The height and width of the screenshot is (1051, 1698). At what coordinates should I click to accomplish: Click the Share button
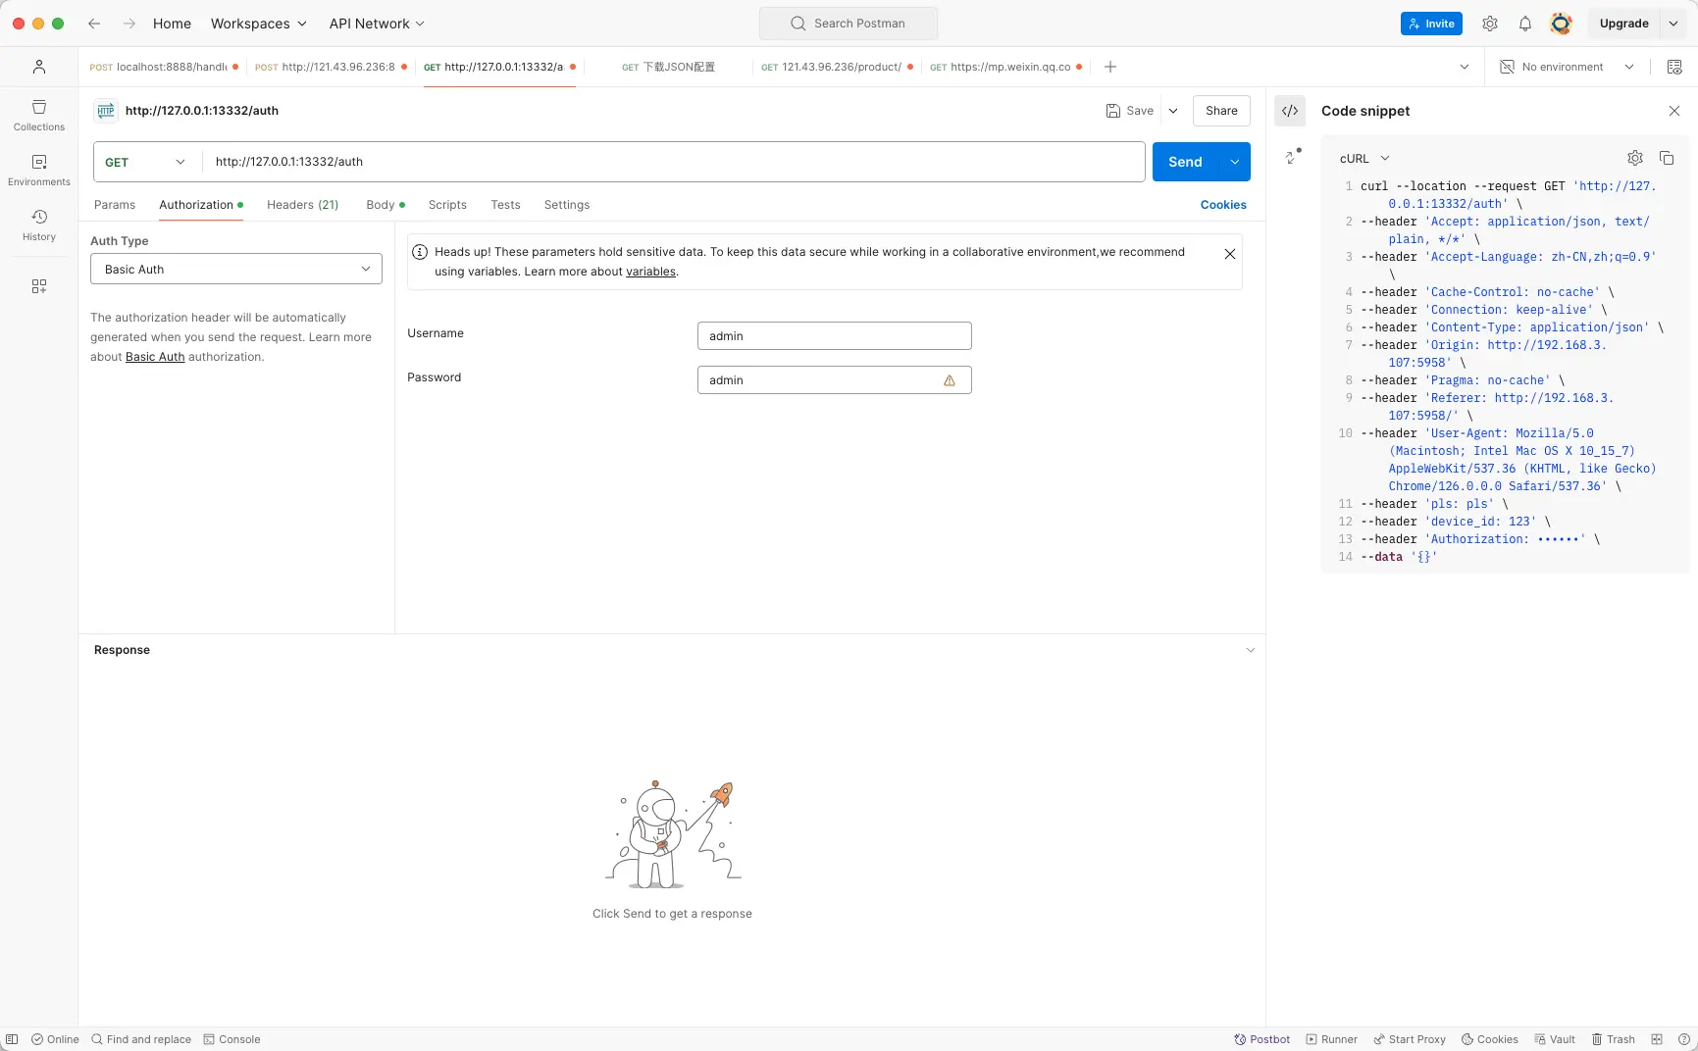(x=1221, y=111)
